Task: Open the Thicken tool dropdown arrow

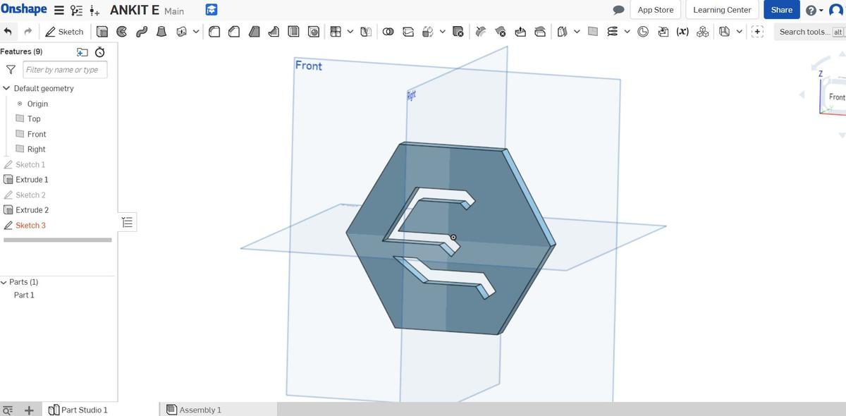Action: [195, 32]
